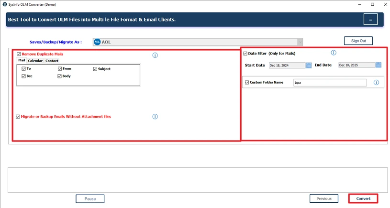The image size is (390, 208).
Task: Switch to the Contact tab
Action: point(52,61)
